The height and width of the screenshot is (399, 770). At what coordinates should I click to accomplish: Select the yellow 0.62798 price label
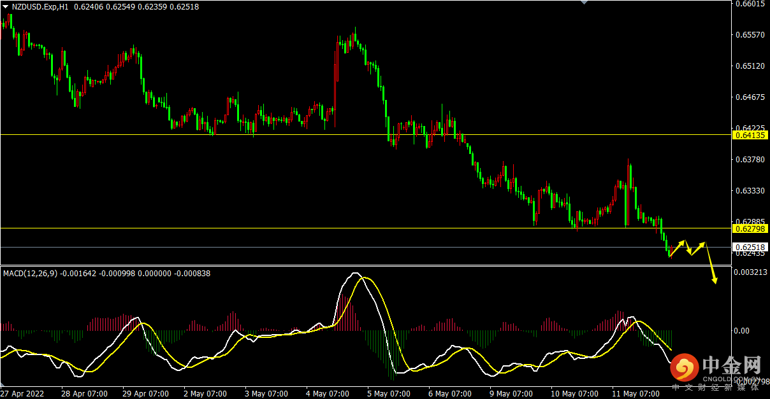coord(750,228)
